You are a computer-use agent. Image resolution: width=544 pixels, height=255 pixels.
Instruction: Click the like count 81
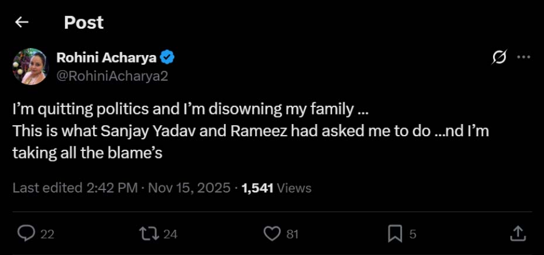coord(292,234)
